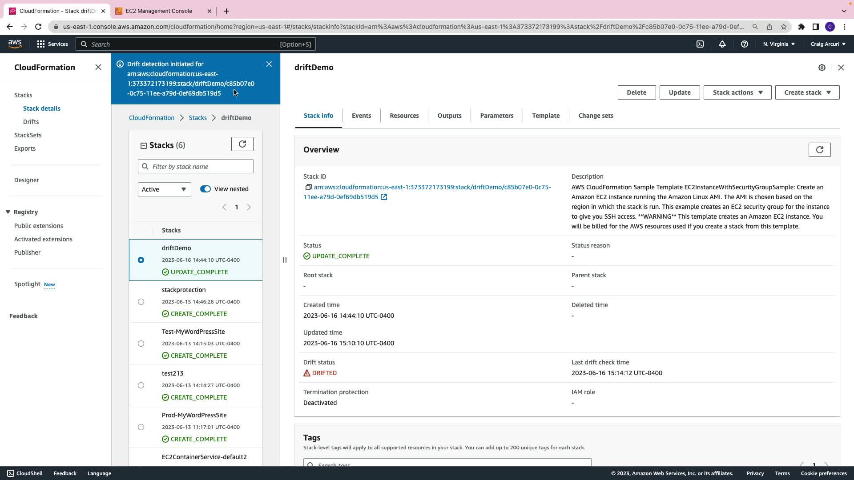Image resolution: width=854 pixels, height=480 pixels.
Task: Collapse the Registry section in sidebar
Action: [8, 212]
